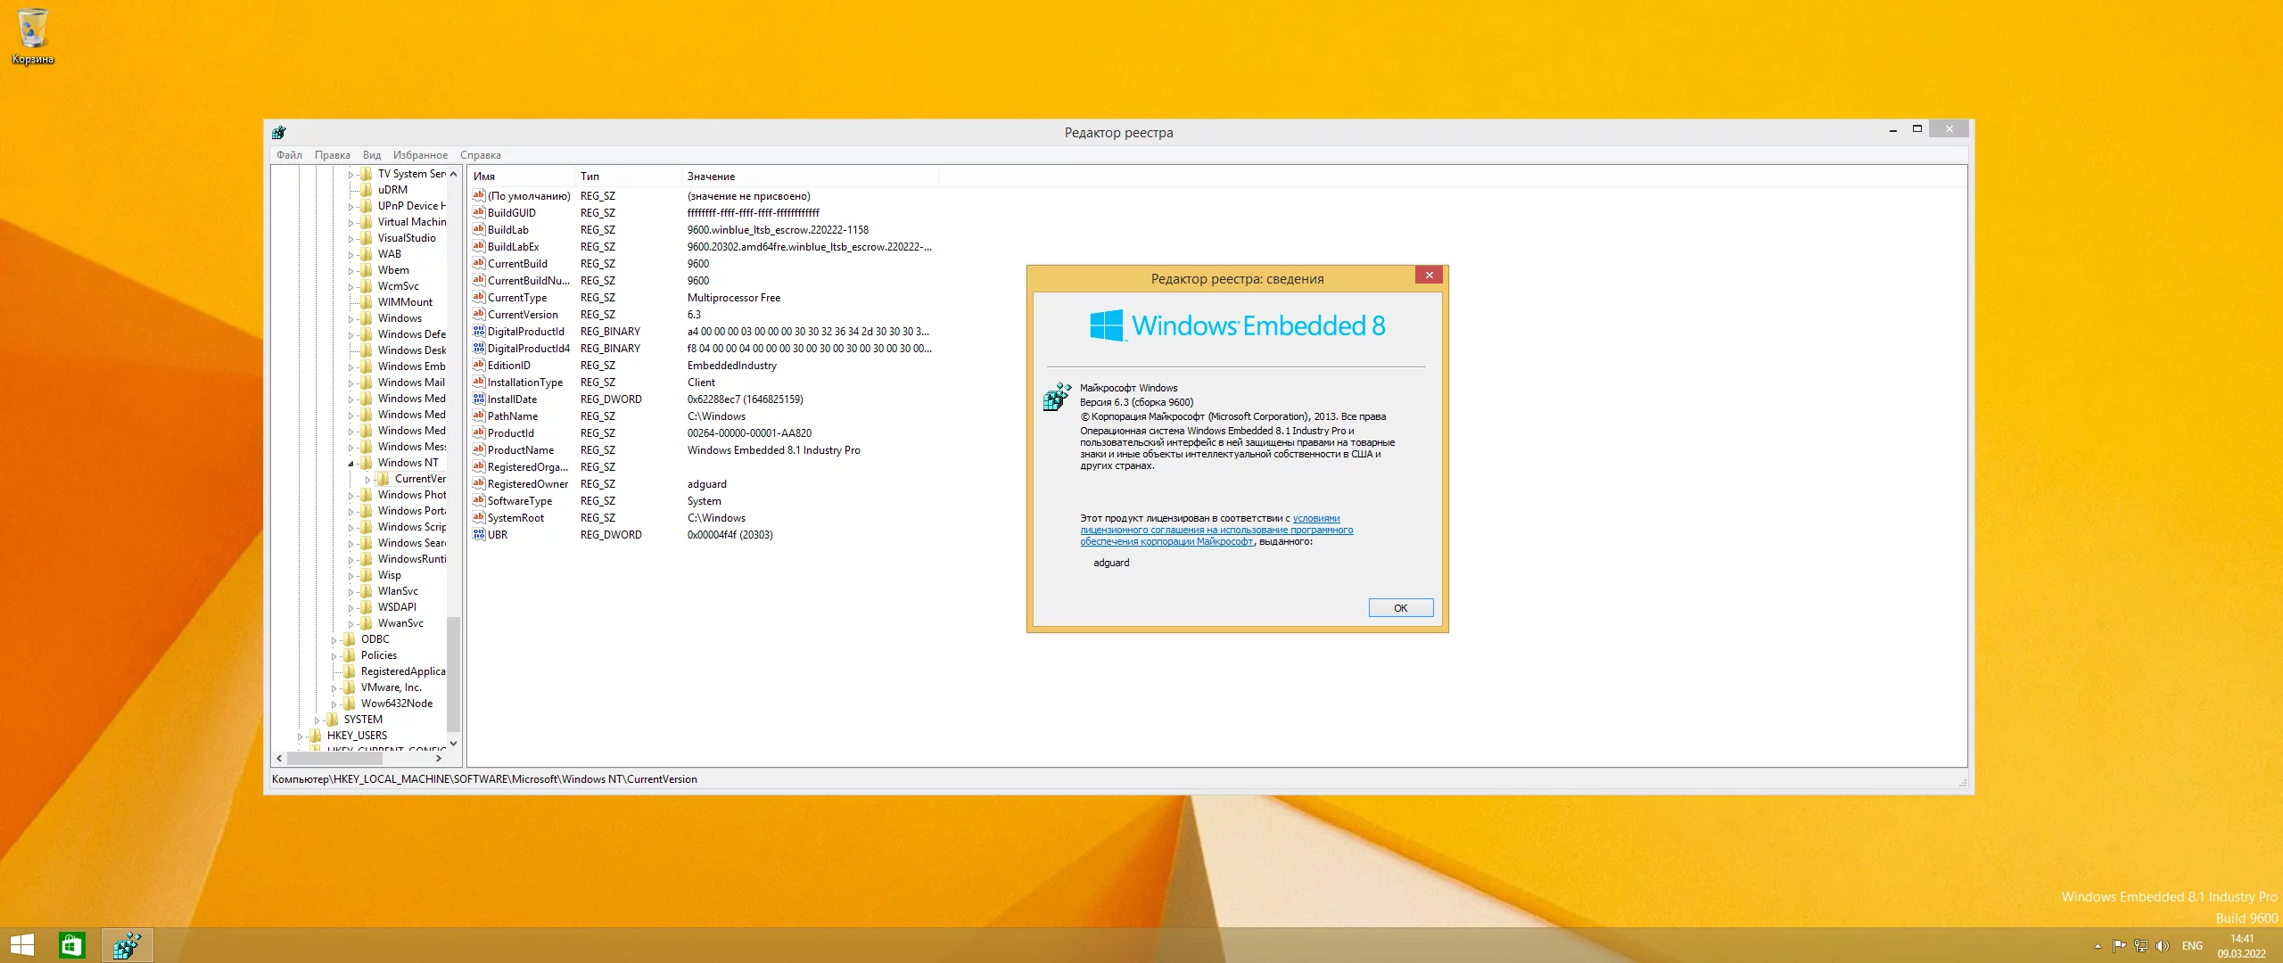Image resolution: width=2283 pixels, height=963 pixels.
Task: Click the Windows Store taskbar icon
Action: point(71,945)
